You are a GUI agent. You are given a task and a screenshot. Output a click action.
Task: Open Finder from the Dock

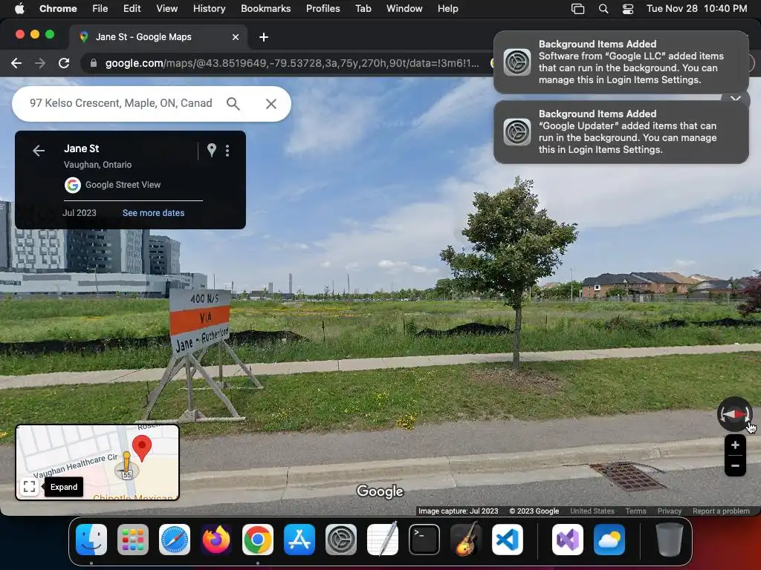(x=91, y=540)
